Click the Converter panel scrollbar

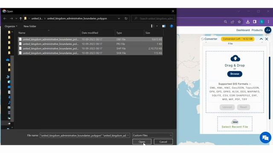pyautogui.click(x=270, y=88)
